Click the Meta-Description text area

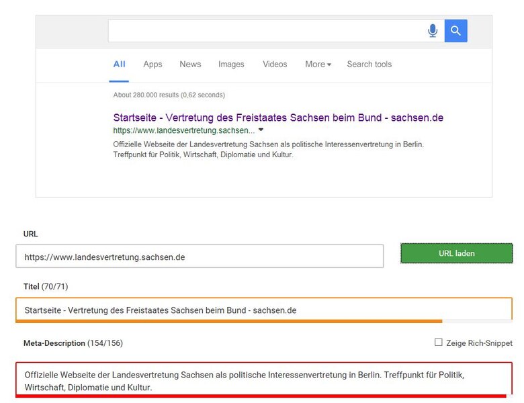tap(263, 379)
